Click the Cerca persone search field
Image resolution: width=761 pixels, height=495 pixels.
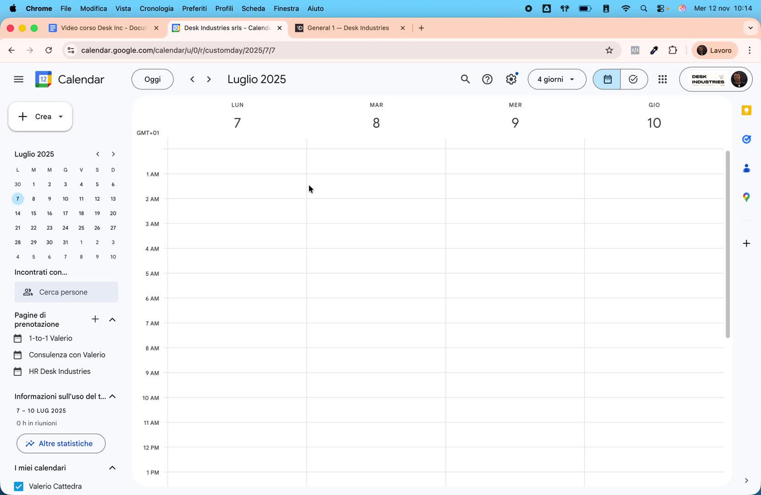(66, 292)
